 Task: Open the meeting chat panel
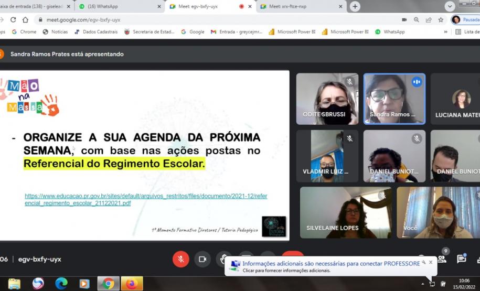[x=461, y=258]
